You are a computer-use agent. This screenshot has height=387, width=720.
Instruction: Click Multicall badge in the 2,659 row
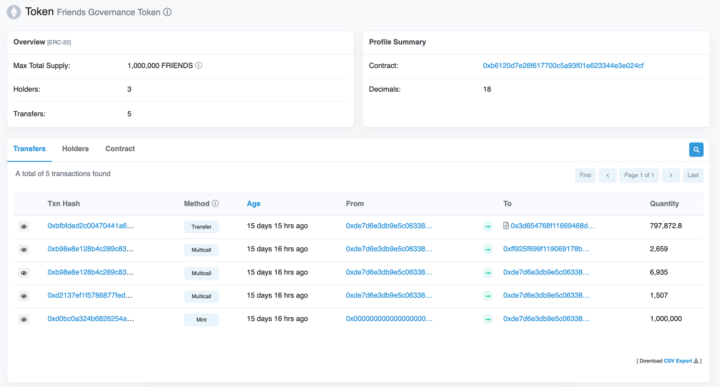point(202,250)
